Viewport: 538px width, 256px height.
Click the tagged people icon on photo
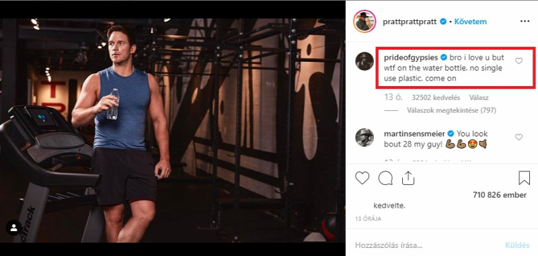point(14,228)
